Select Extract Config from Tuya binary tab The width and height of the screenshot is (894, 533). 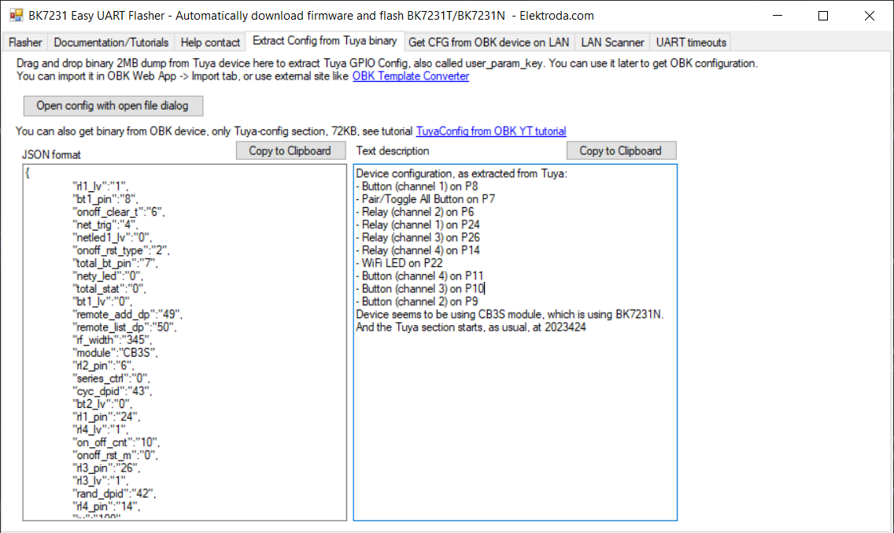click(x=324, y=40)
